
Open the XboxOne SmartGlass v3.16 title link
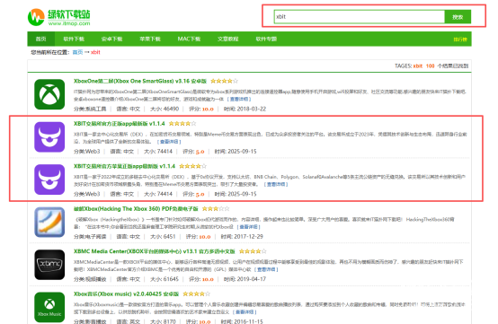140,81
